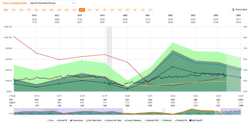The width and height of the screenshot is (250, 123).
Task: Open the Adjusted (Operating) Earnings dropdown
Action: coord(52,3)
